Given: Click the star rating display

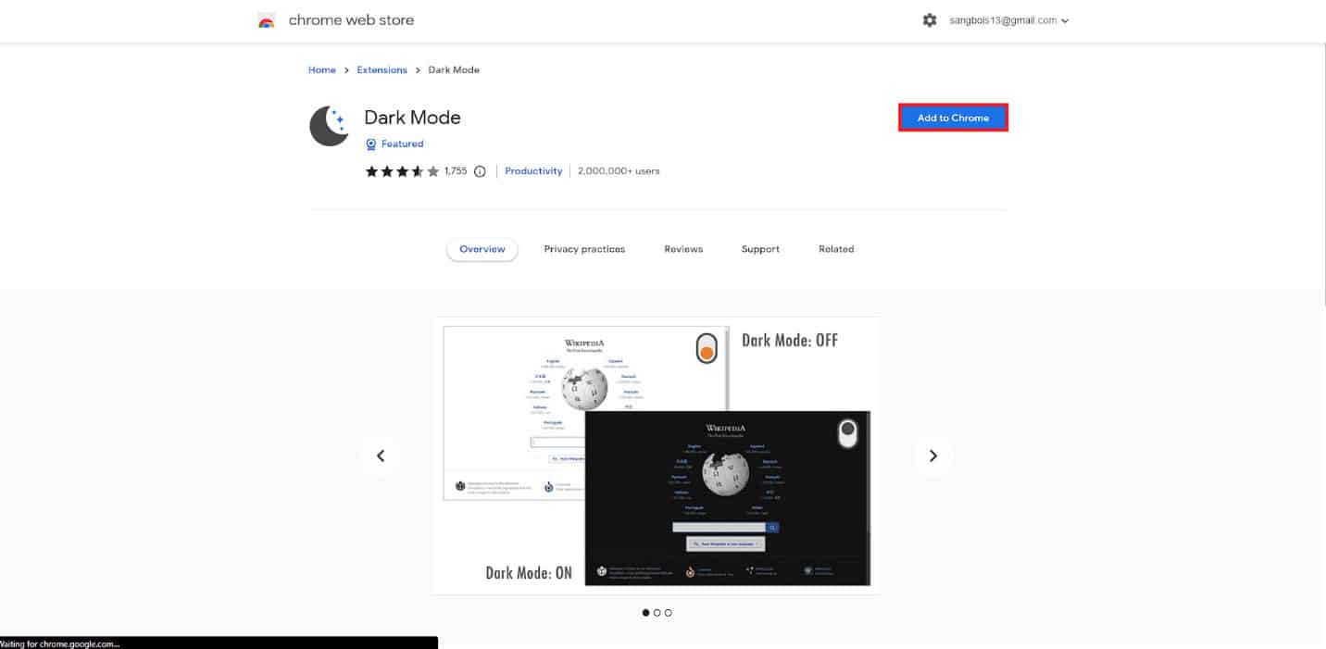Looking at the screenshot, I should pyautogui.click(x=402, y=171).
